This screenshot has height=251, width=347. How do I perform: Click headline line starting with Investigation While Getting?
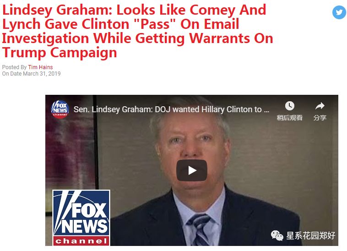138,38
